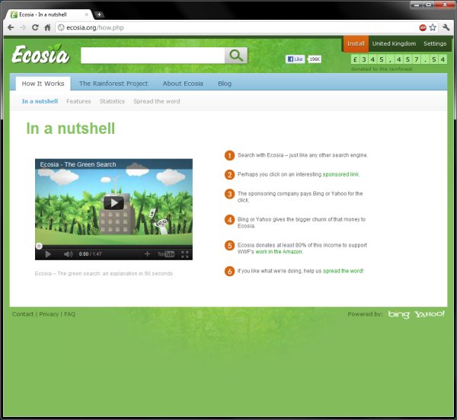The width and height of the screenshot is (457, 420).
Task: Click the Facebook Like button
Action: click(295, 59)
